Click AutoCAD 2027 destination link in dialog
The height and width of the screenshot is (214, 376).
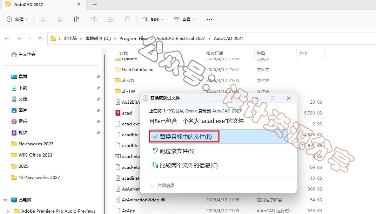tap(227, 111)
